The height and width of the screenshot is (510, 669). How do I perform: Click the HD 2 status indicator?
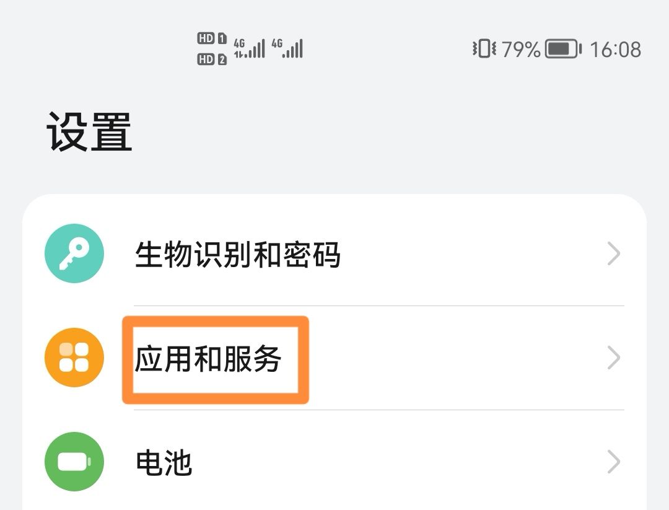(212, 59)
